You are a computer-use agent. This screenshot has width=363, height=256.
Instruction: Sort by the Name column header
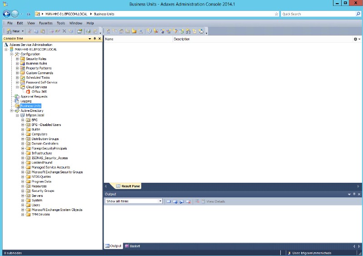[x=138, y=39]
